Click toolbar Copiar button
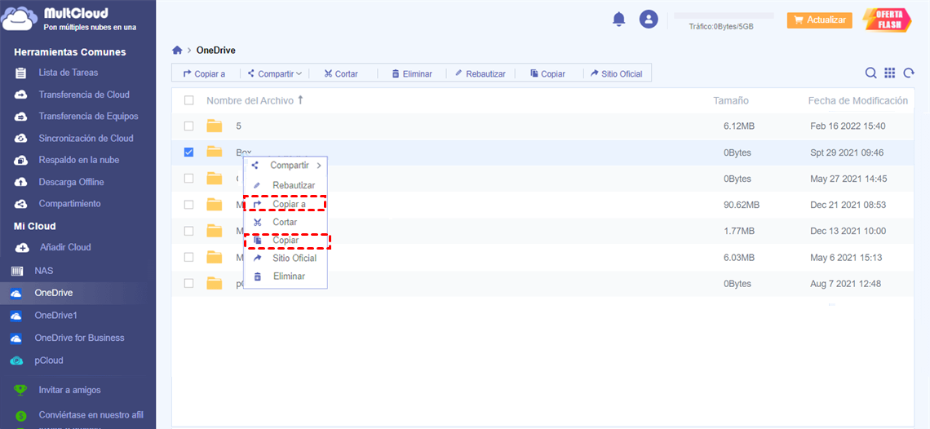The width and height of the screenshot is (930, 429). (547, 74)
